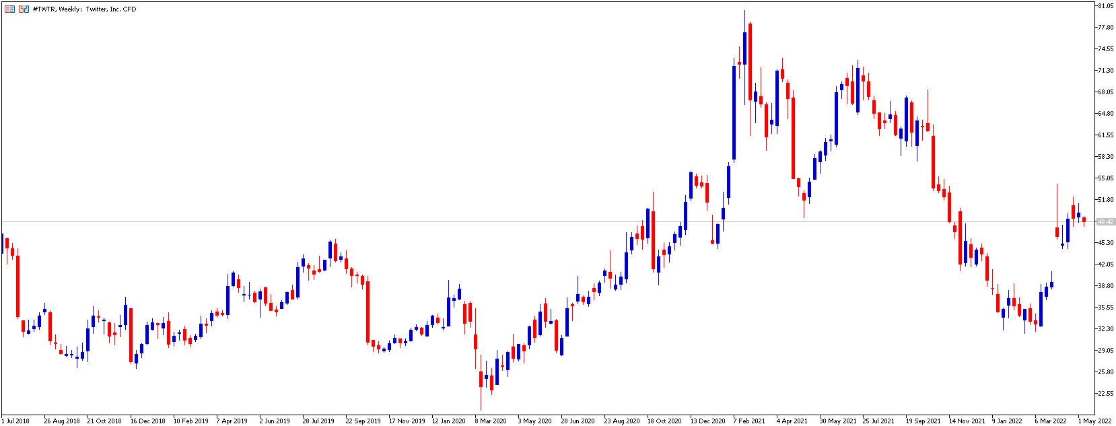Select '17 Nov 2019' on the time axis
This screenshot has height=426, width=1116.
(406, 421)
